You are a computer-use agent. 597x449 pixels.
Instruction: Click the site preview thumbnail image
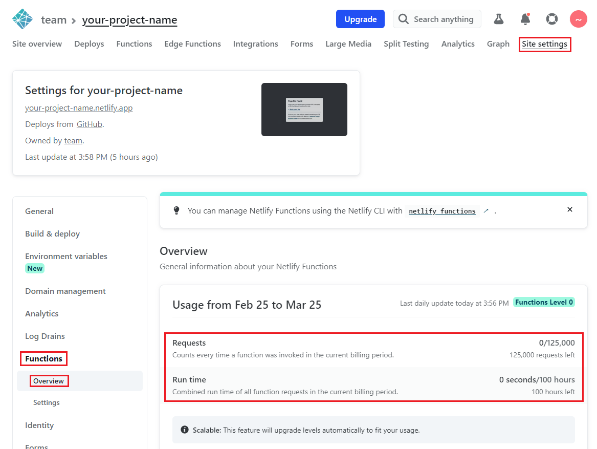(304, 110)
